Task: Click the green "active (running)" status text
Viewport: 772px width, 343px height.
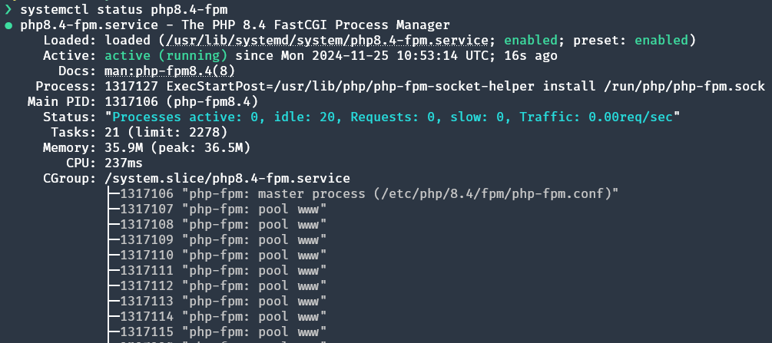Action: [x=166, y=55]
